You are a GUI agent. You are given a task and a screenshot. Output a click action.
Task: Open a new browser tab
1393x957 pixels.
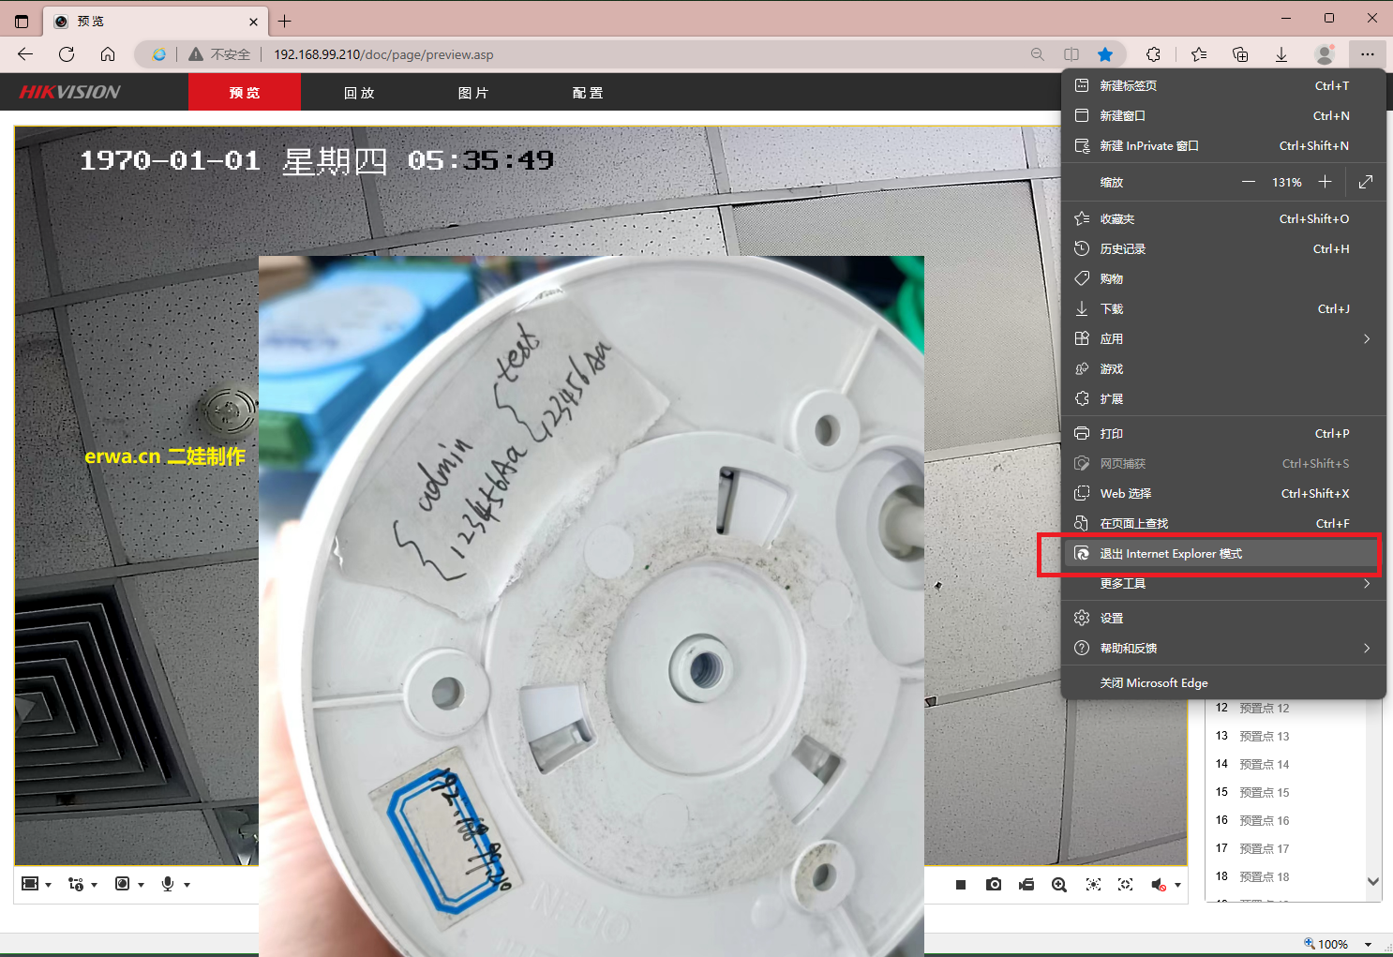tap(285, 21)
